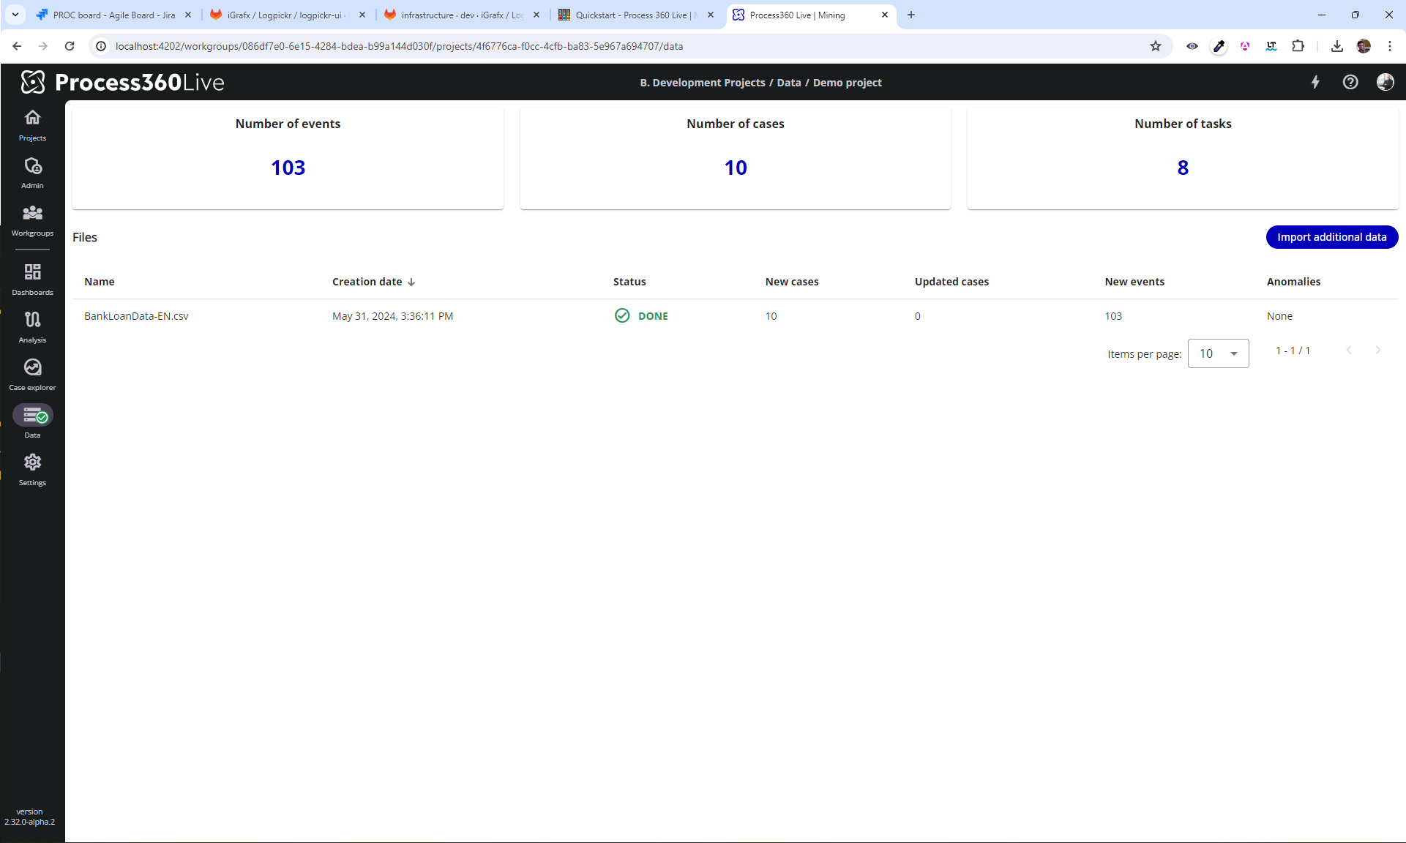The height and width of the screenshot is (843, 1406).
Task: Go to previous page of files
Action: click(1349, 351)
